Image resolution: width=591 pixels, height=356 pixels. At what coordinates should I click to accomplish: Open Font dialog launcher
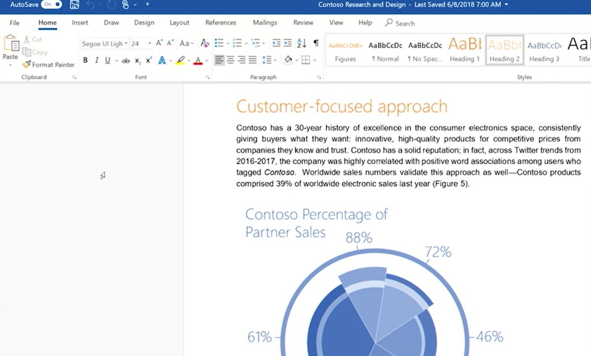click(x=208, y=78)
